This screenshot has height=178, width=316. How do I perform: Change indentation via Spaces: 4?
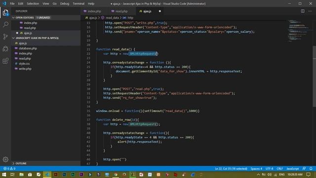(256, 169)
